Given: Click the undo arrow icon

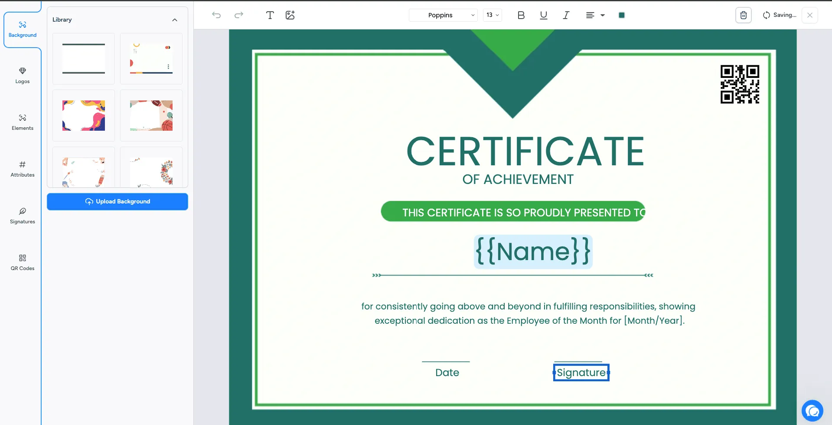Looking at the screenshot, I should (x=216, y=15).
